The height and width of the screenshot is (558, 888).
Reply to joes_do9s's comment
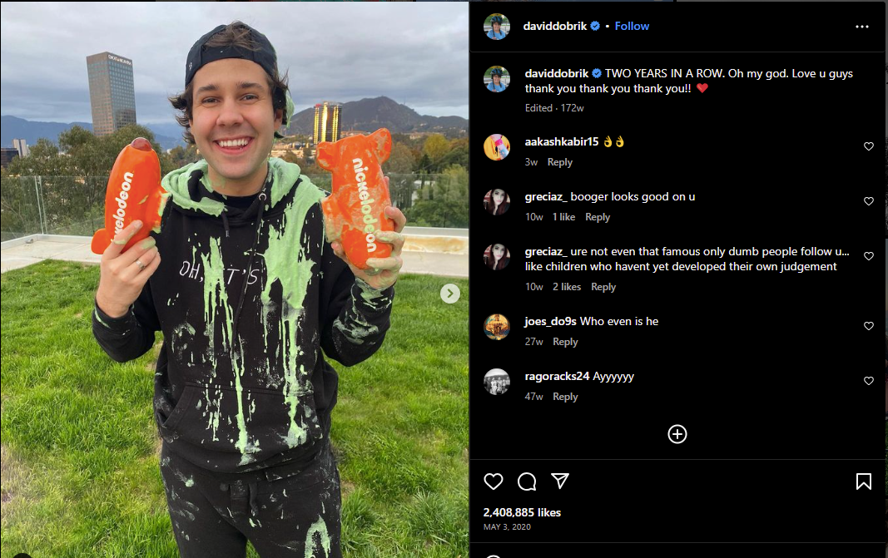[565, 341]
